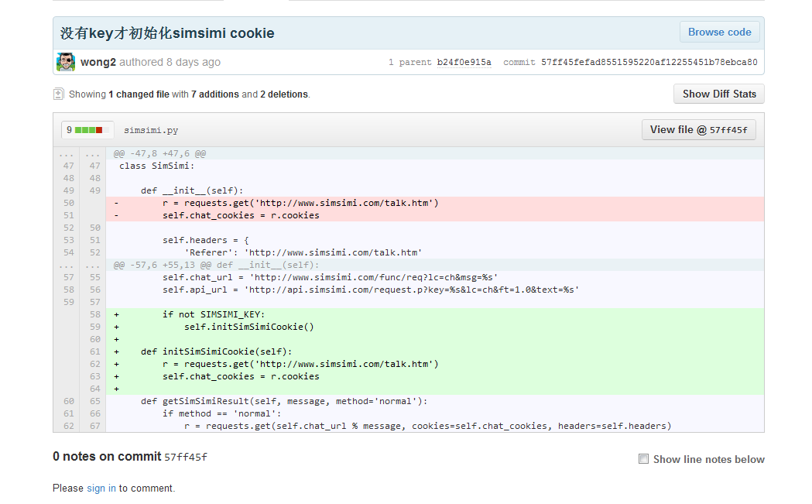Click the diffstat colored blocks indicator

[88, 130]
